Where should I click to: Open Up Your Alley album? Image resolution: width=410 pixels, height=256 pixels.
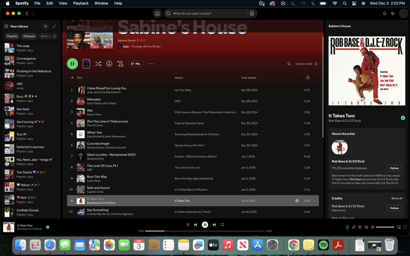point(183,90)
